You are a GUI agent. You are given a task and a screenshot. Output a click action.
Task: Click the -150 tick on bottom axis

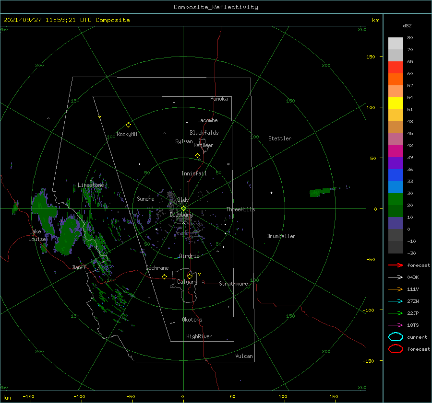pos(29,396)
